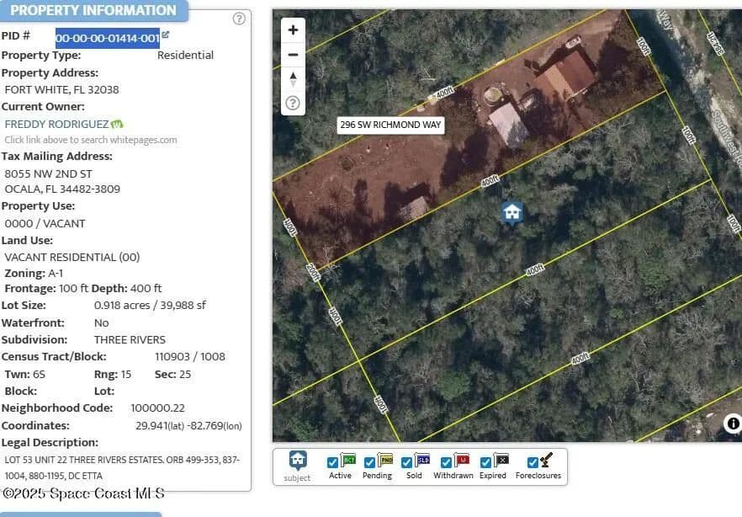Open the Freddy Rodriguez owner link
Screen dimensions: 742x517
tap(56, 124)
